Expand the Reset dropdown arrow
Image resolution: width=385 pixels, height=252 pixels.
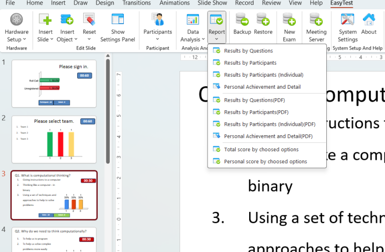[89, 39]
